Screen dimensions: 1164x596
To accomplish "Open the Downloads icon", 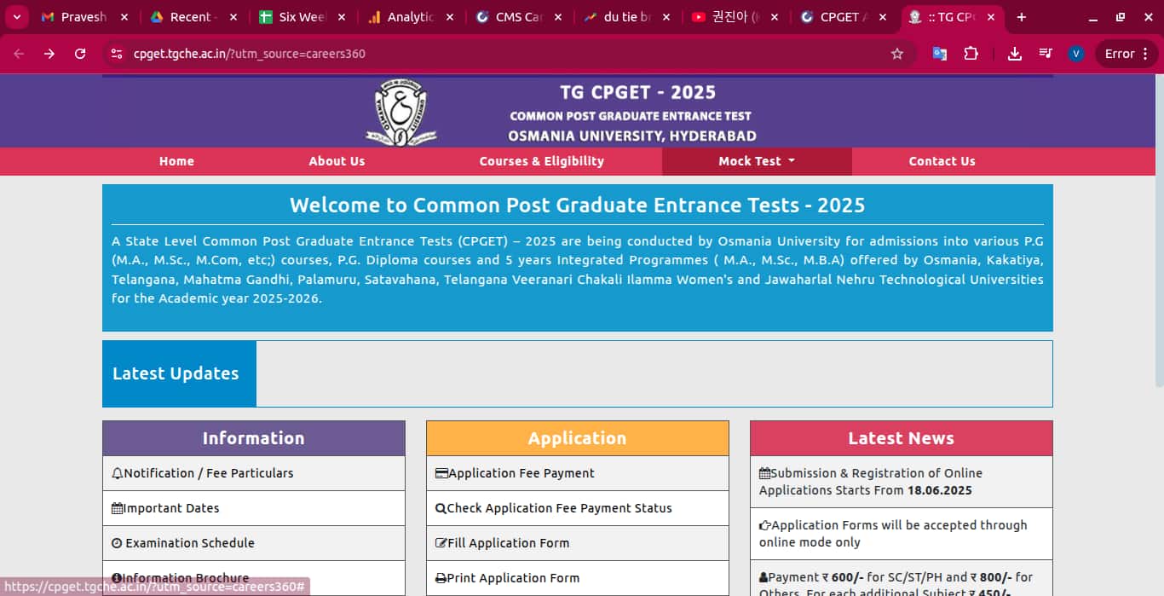I will point(1014,54).
